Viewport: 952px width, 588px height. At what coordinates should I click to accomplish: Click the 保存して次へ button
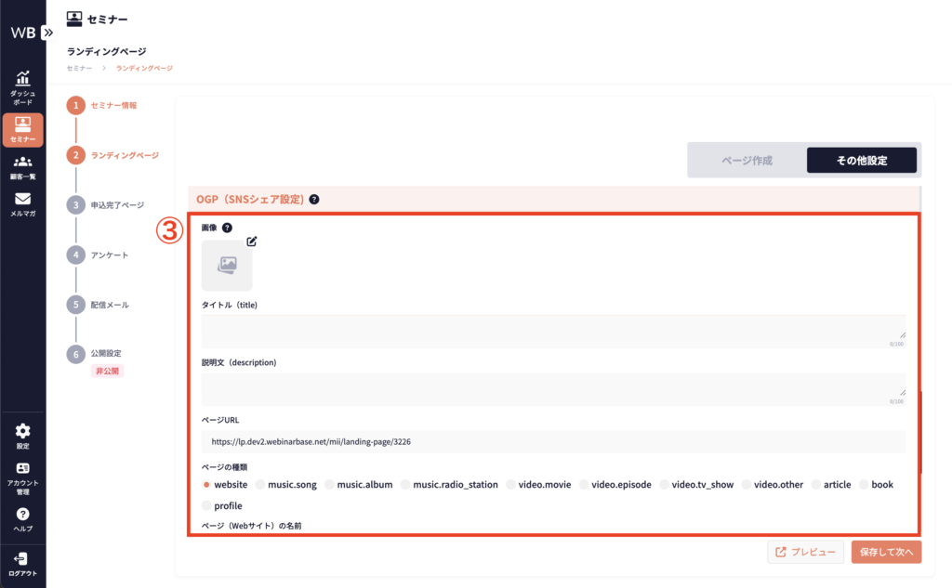(x=885, y=552)
